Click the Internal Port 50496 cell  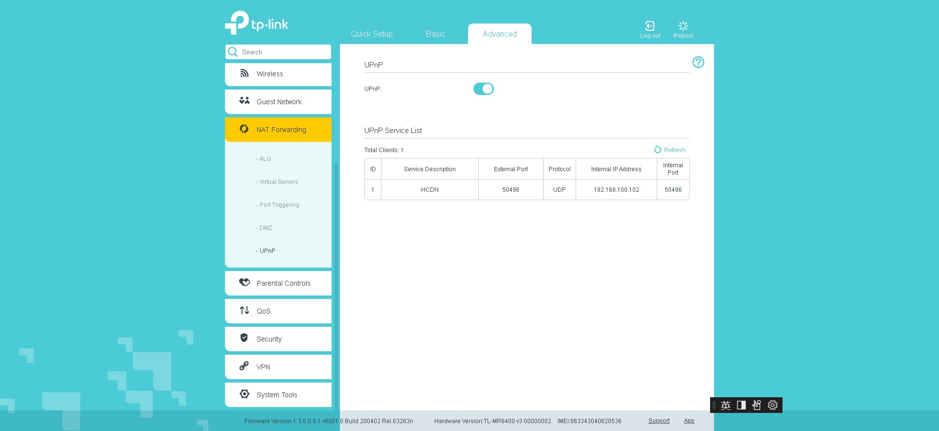[x=673, y=190]
